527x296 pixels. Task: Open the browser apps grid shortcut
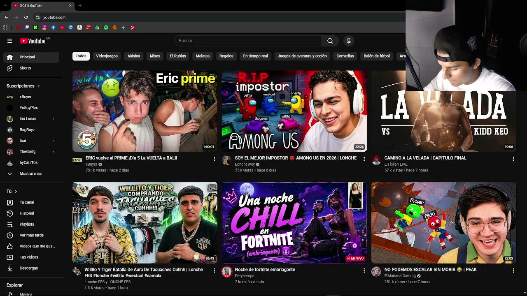(x=5, y=28)
